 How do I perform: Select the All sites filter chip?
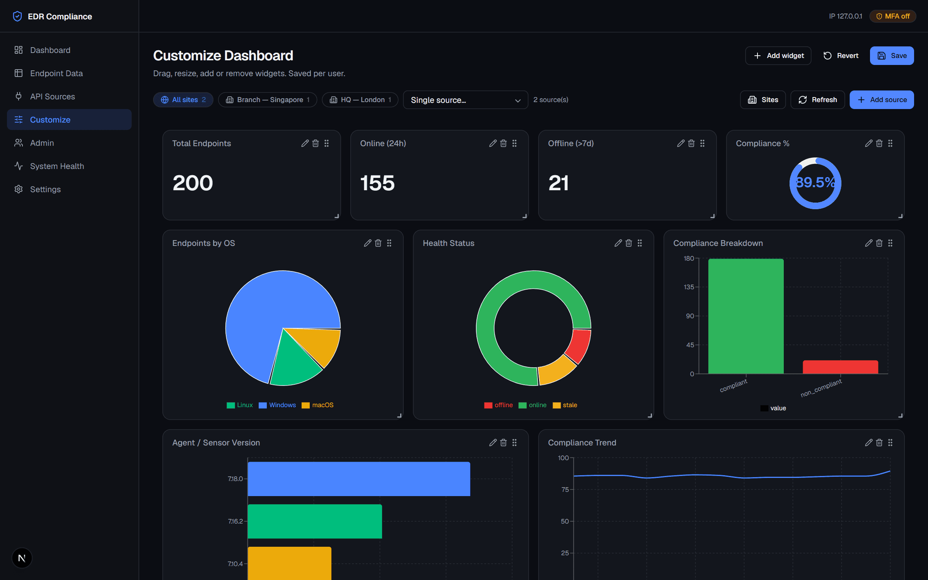coord(183,100)
